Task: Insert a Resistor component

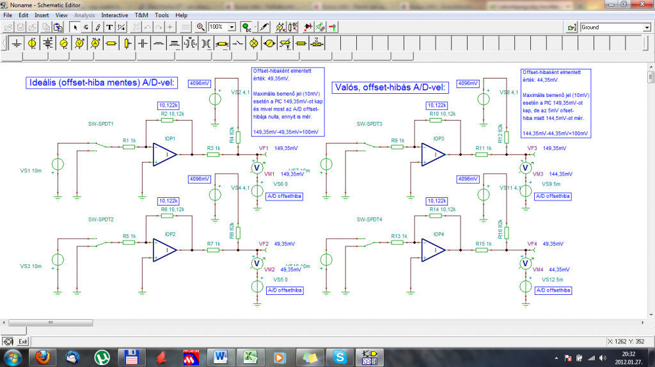Action: [x=111, y=43]
